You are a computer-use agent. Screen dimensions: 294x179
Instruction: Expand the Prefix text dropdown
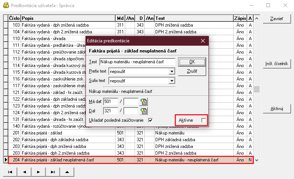172,71
